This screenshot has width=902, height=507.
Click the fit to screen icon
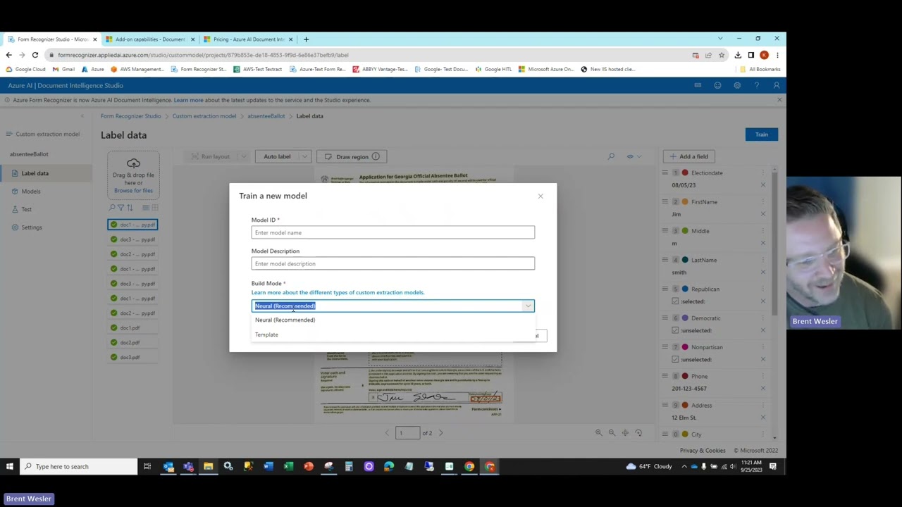pyautogui.click(x=625, y=433)
